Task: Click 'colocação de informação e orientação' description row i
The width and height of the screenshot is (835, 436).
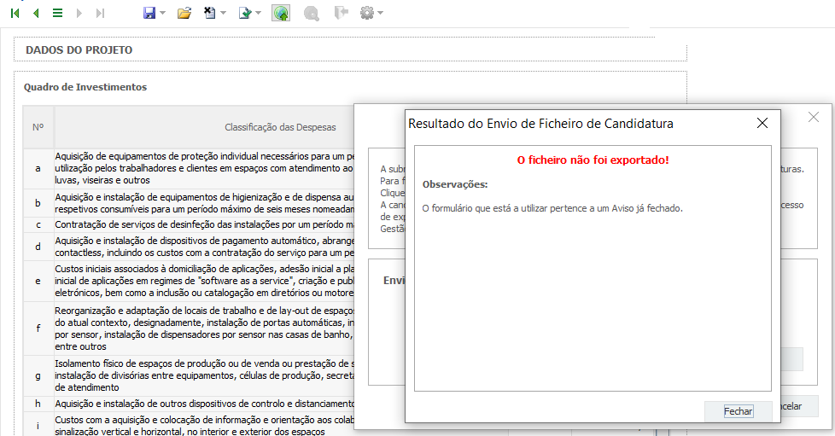Action: pos(204,426)
